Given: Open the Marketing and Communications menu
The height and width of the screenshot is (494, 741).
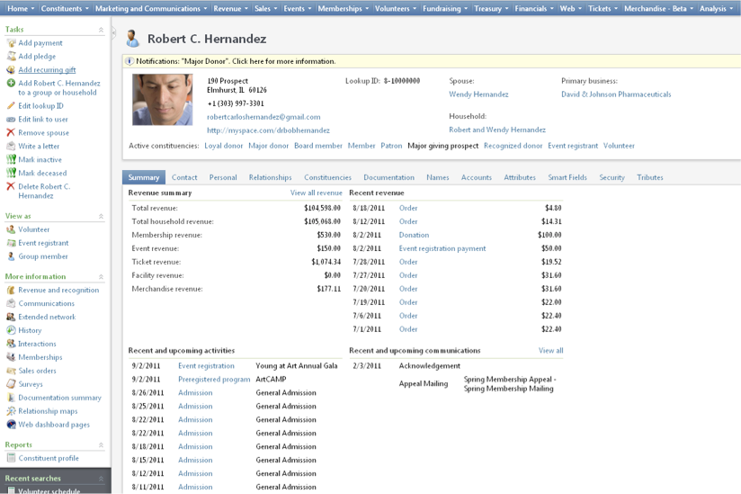Looking at the screenshot, I should [151, 8].
